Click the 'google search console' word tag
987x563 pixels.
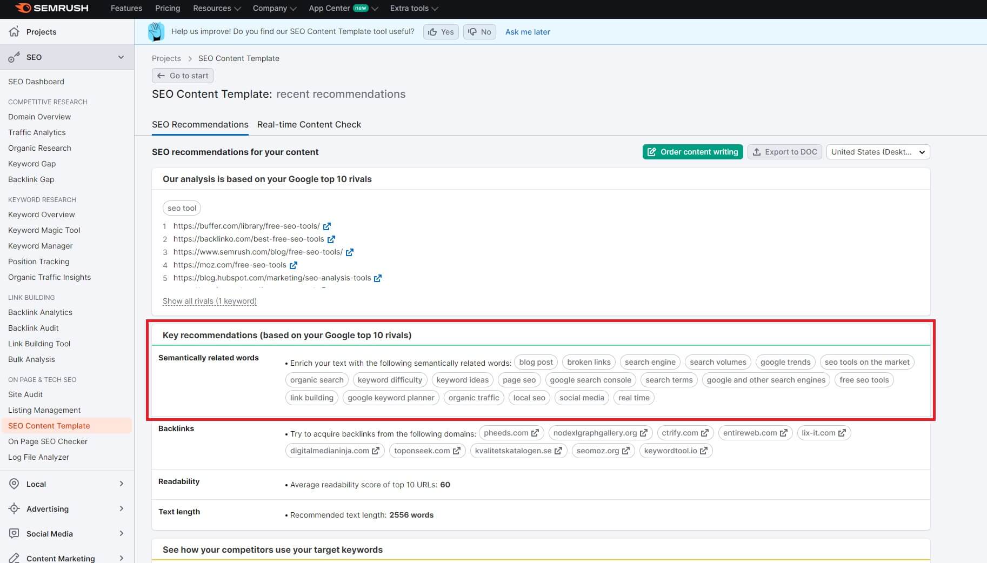click(590, 380)
